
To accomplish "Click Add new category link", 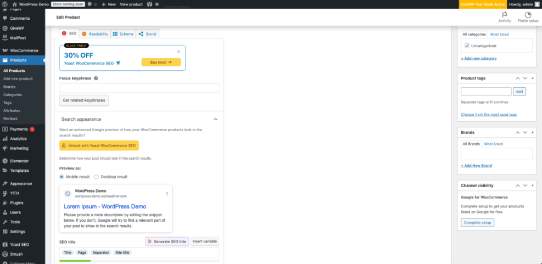I will coord(479,58).
